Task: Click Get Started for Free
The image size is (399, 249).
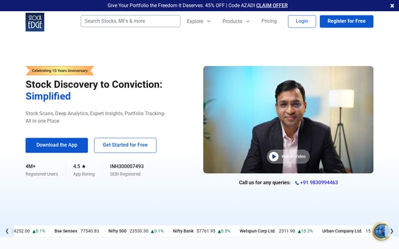Action: [125, 145]
